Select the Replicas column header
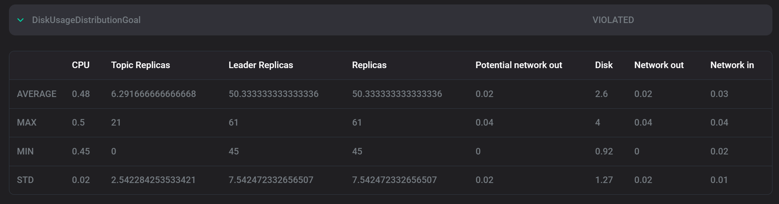This screenshot has height=204, width=779. pos(369,65)
